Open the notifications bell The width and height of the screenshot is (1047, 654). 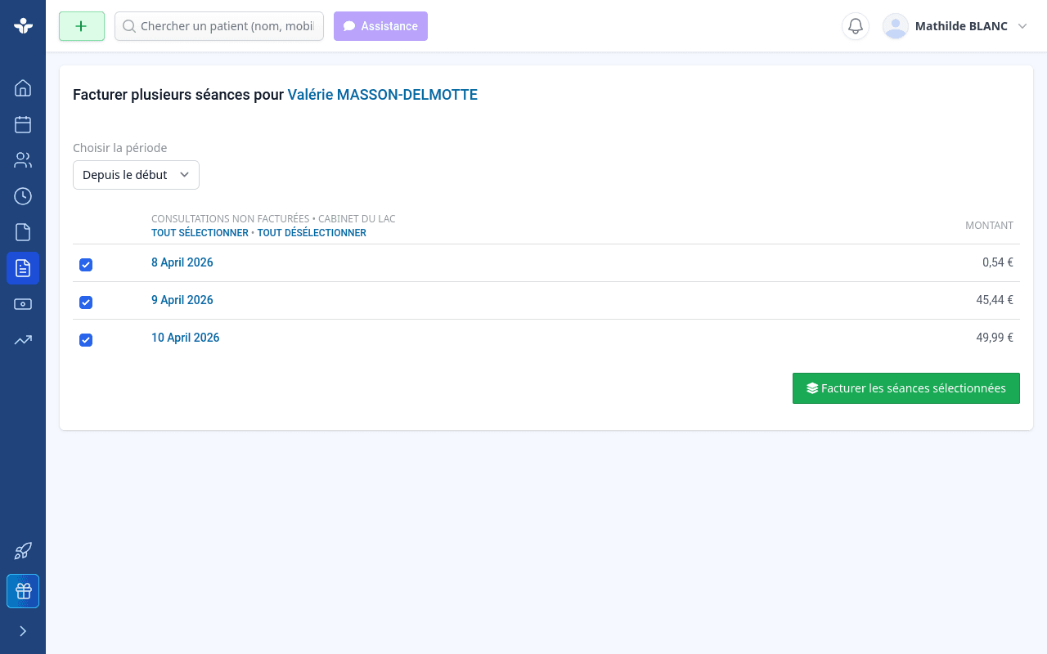coord(856,26)
